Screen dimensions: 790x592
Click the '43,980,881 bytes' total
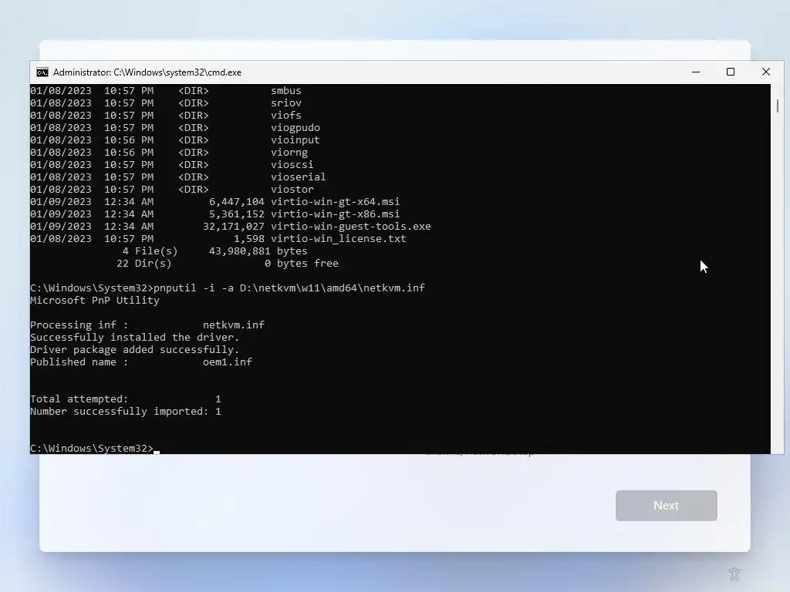coord(258,251)
